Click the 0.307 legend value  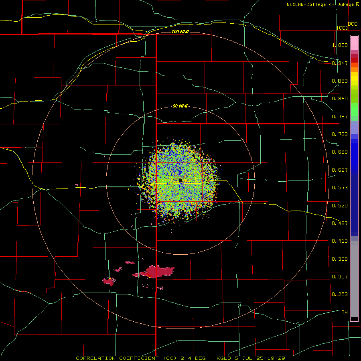340,276
